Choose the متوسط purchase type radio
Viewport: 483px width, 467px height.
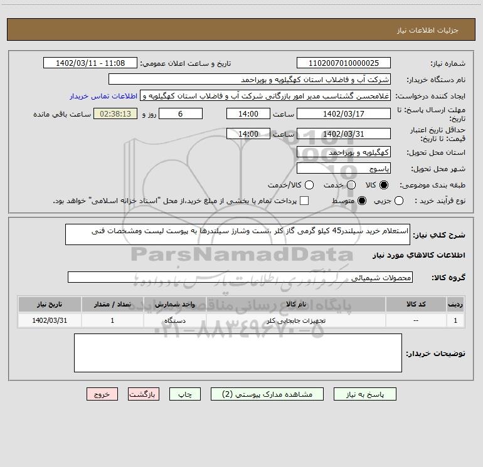coord(362,201)
